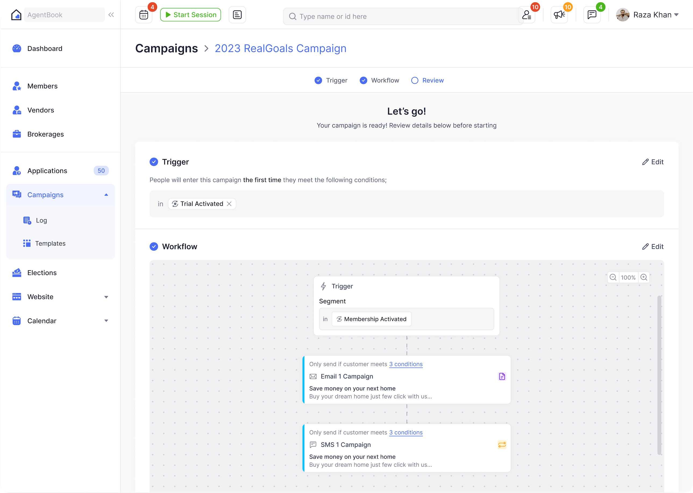
Task: Open the chat messages icon
Action: pyautogui.click(x=592, y=15)
